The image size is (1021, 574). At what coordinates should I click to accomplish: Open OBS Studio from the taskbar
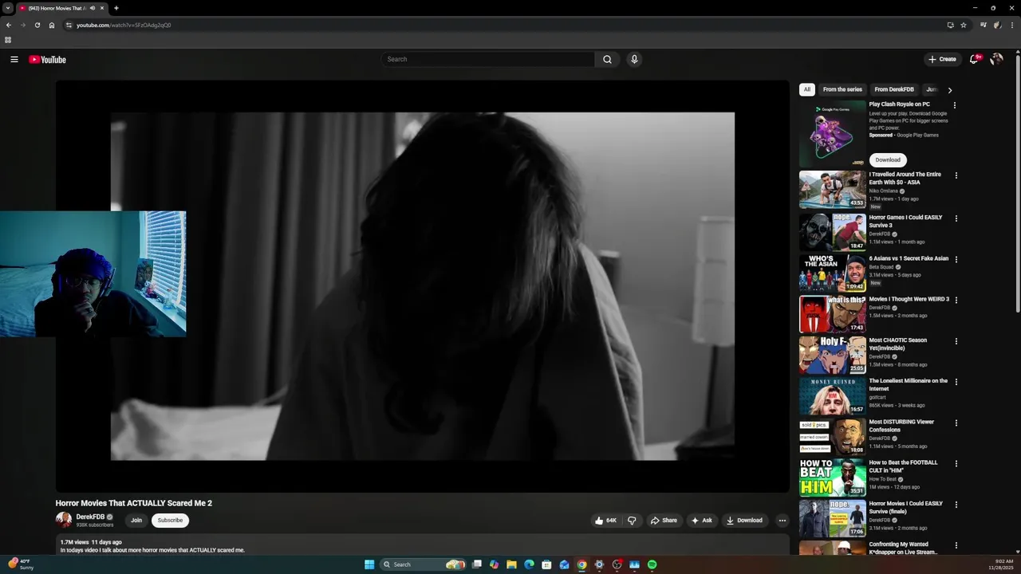(617, 564)
